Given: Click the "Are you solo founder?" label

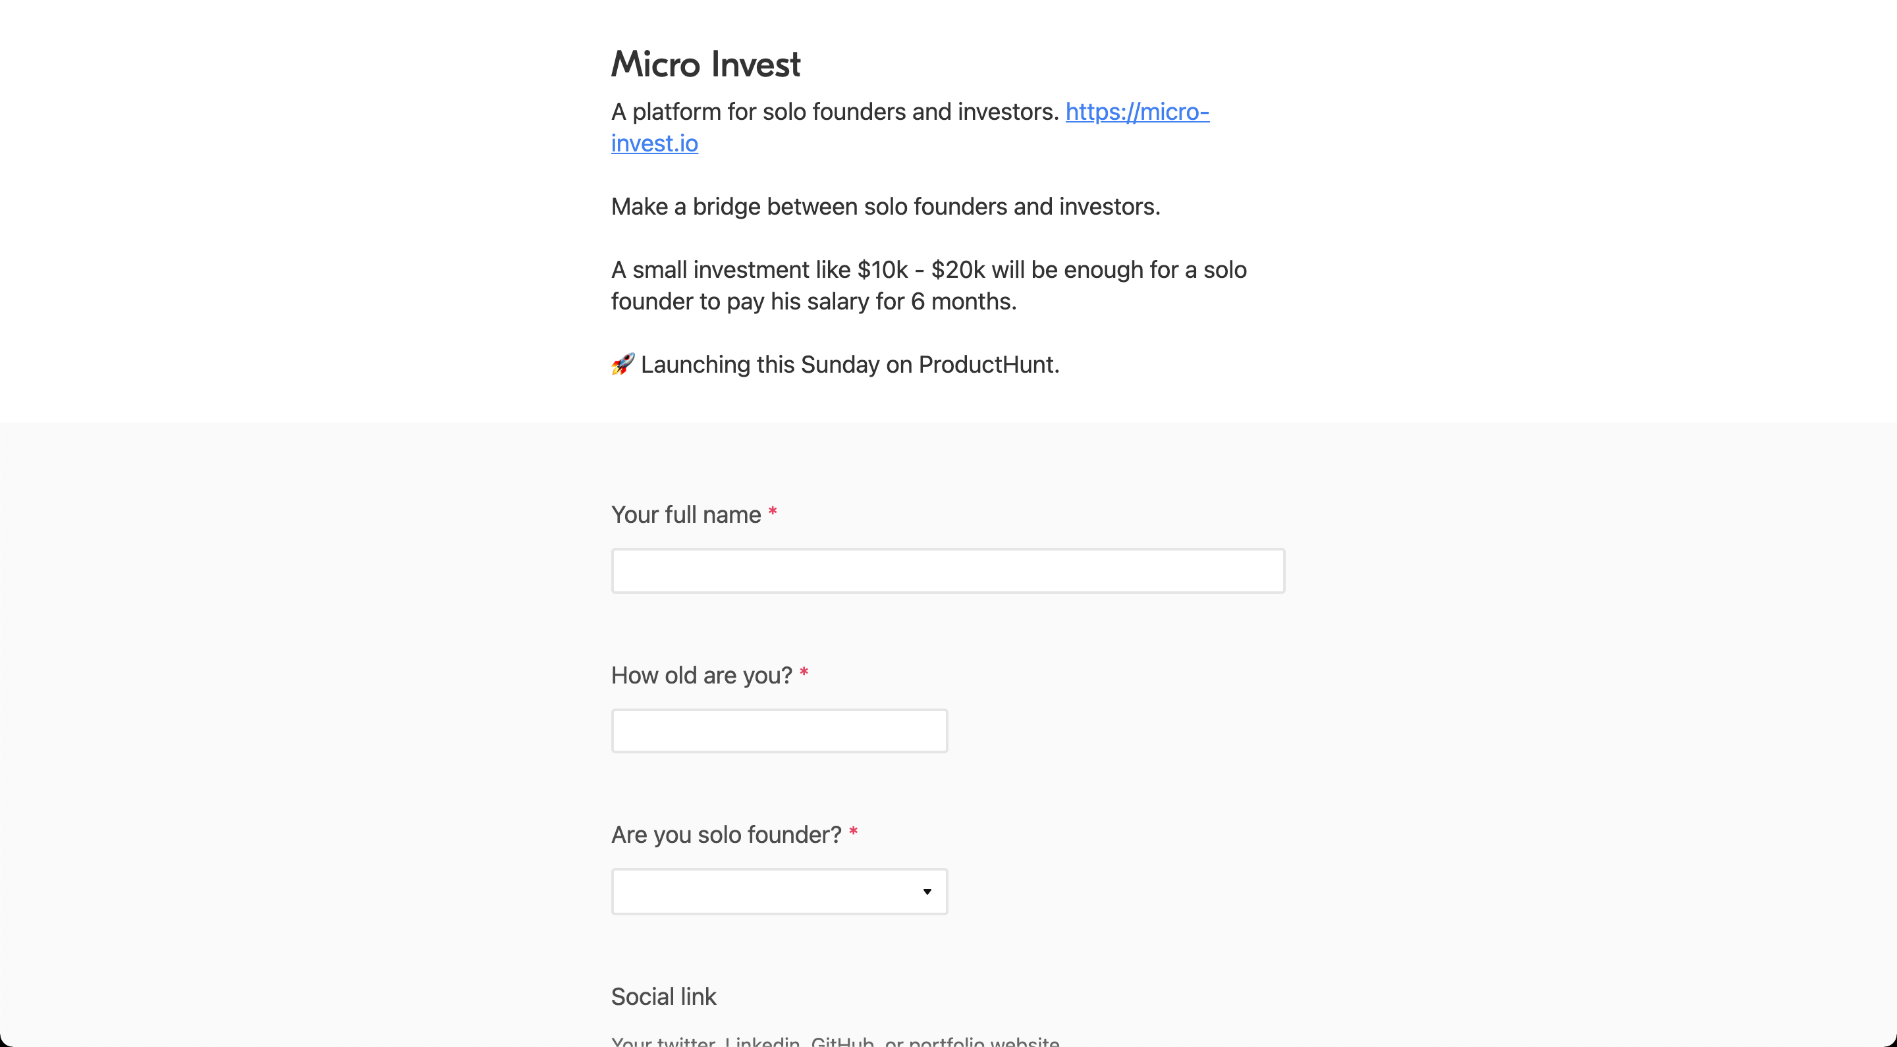Looking at the screenshot, I should click(x=725, y=834).
